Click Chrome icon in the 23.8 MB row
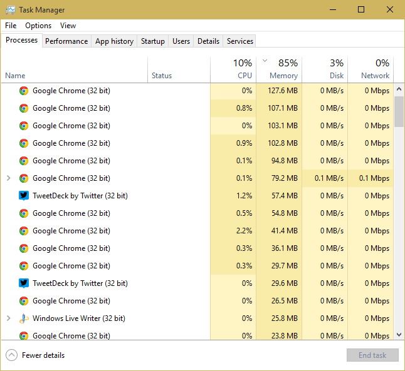Image resolution: width=405 pixels, height=371 pixels. pos(24,336)
